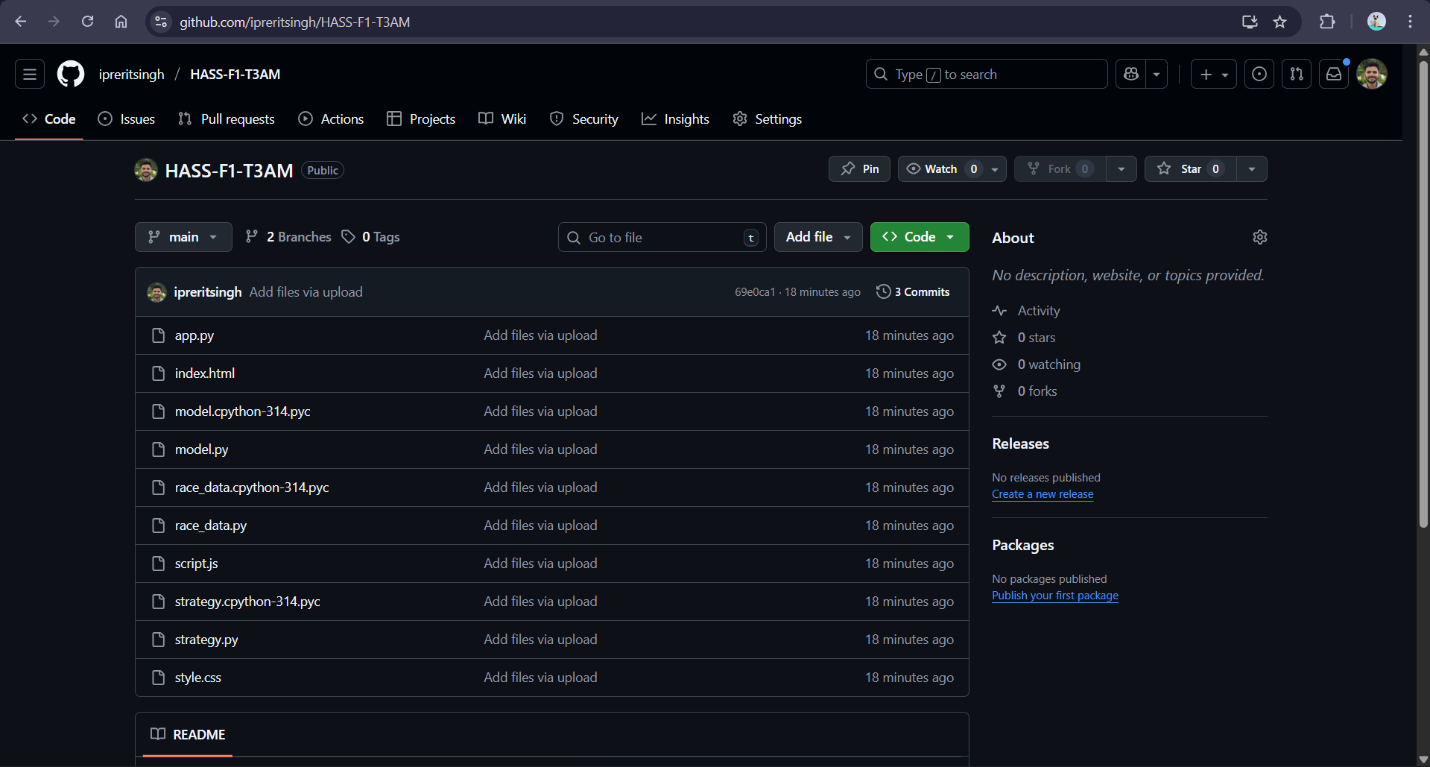The height and width of the screenshot is (767, 1430).
Task: Click the Go to file search field
Action: 662,237
